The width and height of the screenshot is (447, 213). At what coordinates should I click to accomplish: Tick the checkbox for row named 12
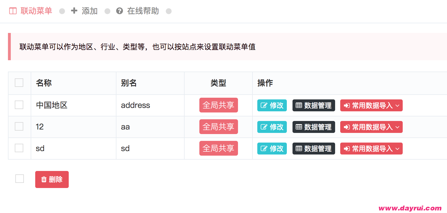(19, 126)
